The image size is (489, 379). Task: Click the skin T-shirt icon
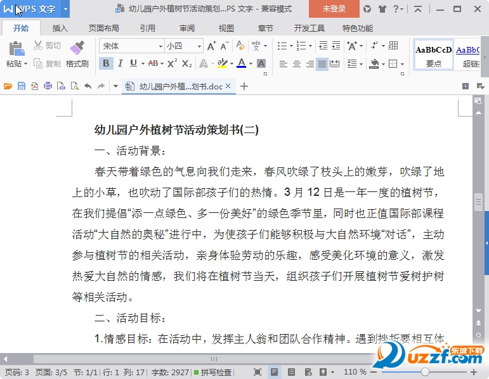(382, 9)
